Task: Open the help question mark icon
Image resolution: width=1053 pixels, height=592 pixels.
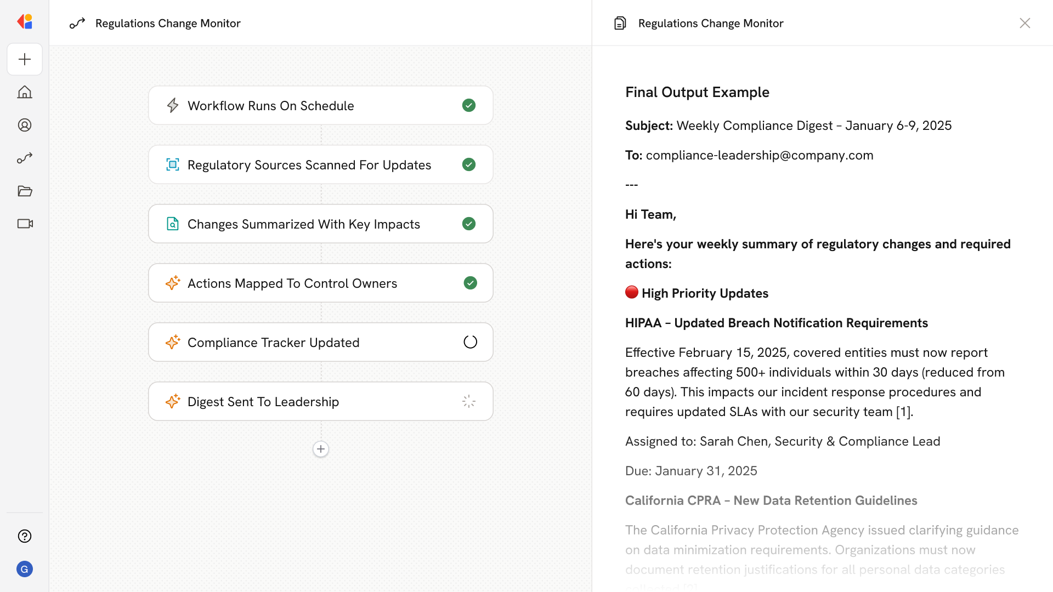Action: point(24,536)
